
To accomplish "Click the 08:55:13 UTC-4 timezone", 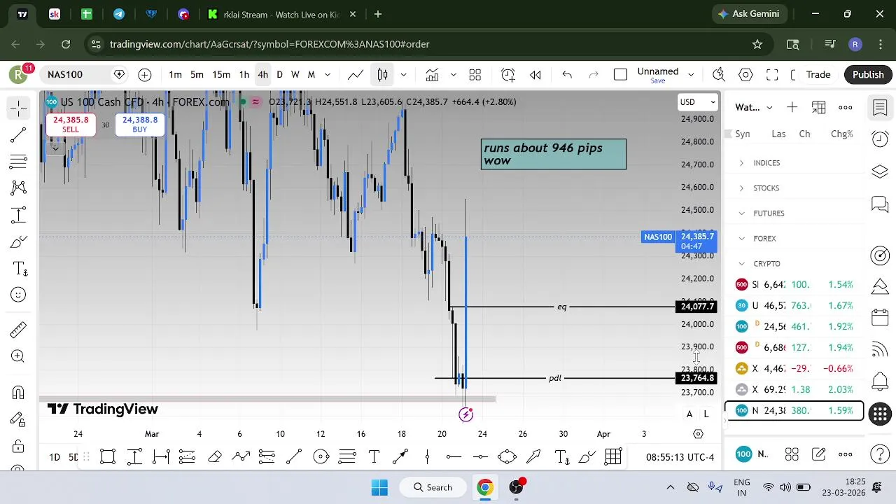I will click(680, 457).
